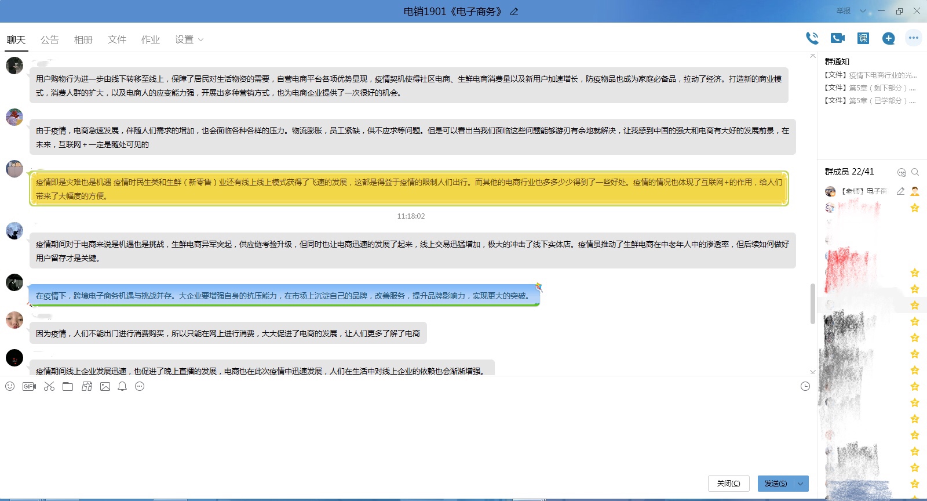The width and height of the screenshot is (927, 501).
Task: Click the bell notification icon in toolbar
Action: pyautogui.click(x=122, y=386)
